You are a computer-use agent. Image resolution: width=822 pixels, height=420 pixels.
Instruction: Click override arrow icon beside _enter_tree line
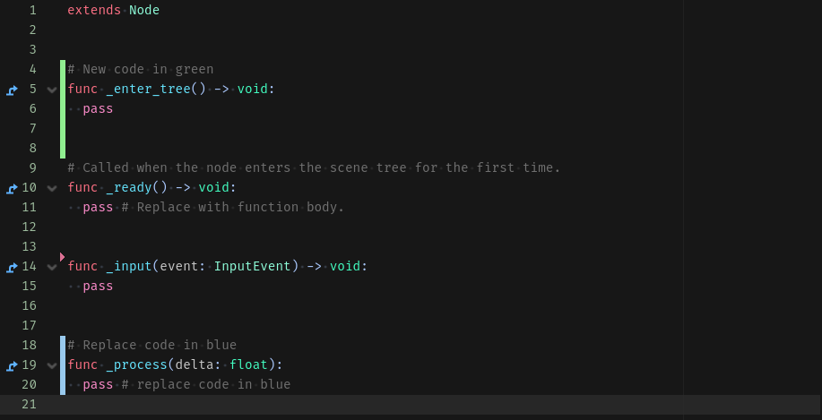coord(12,90)
